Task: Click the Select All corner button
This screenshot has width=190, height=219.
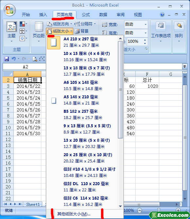Action: point(8,74)
